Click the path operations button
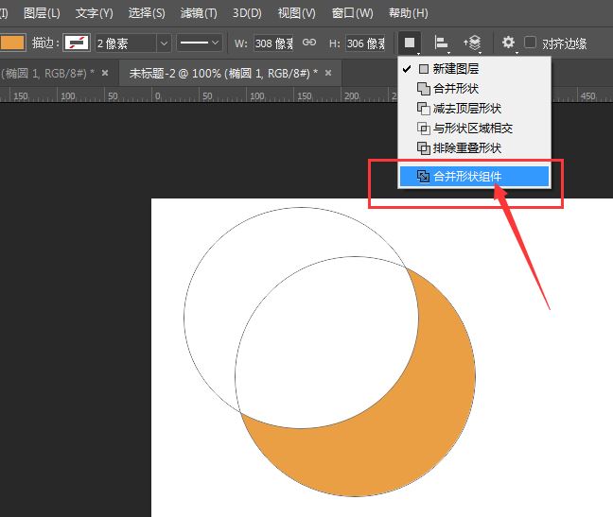This screenshot has width=613, height=517. click(x=410, y=43)
